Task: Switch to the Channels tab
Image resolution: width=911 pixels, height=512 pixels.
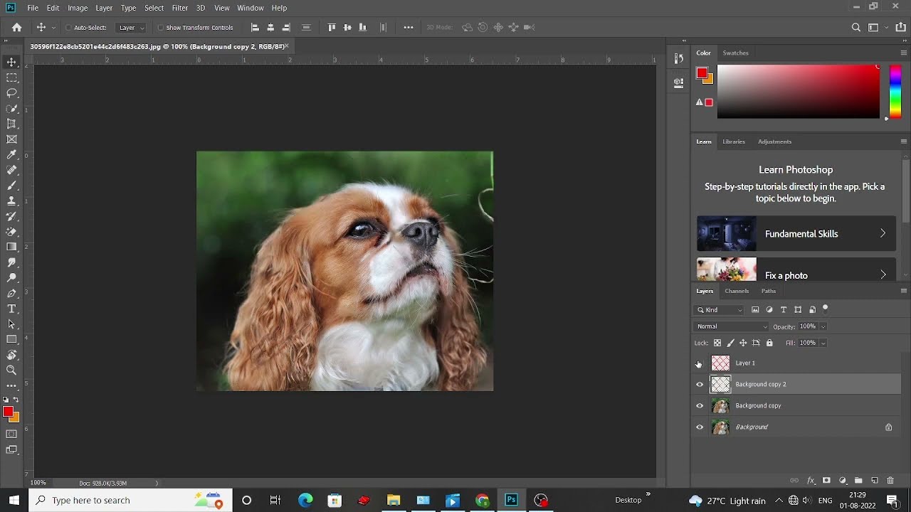Action: click(x=737, y=291)
